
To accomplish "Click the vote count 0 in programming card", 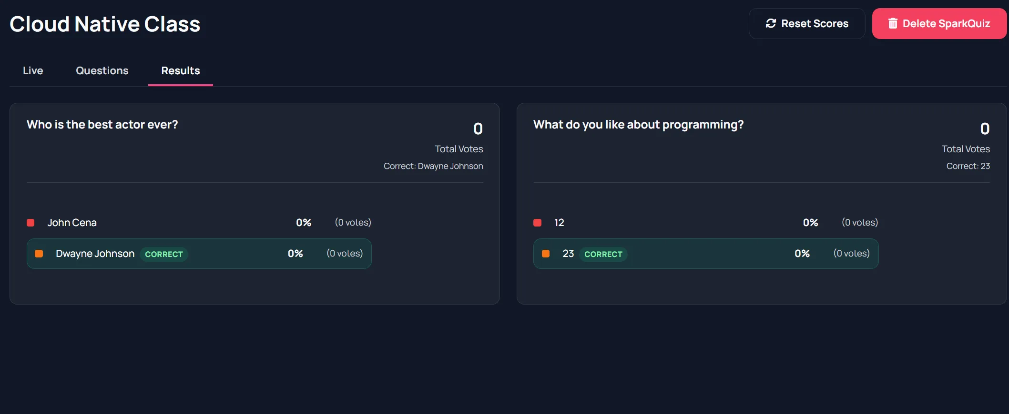I will point(985,128).
